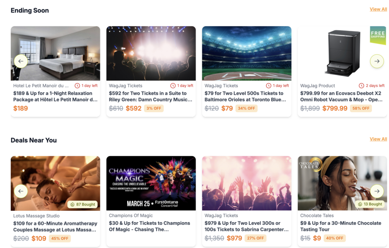Click clock icon on Riley Green tickets deal

[x=173, y=86]
